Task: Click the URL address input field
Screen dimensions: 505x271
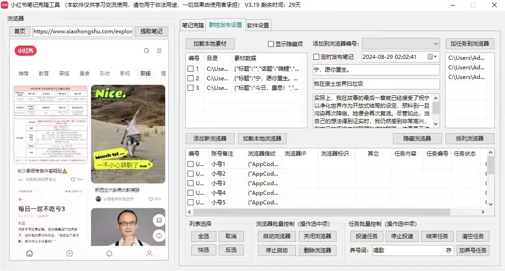Action: (82, 31)
